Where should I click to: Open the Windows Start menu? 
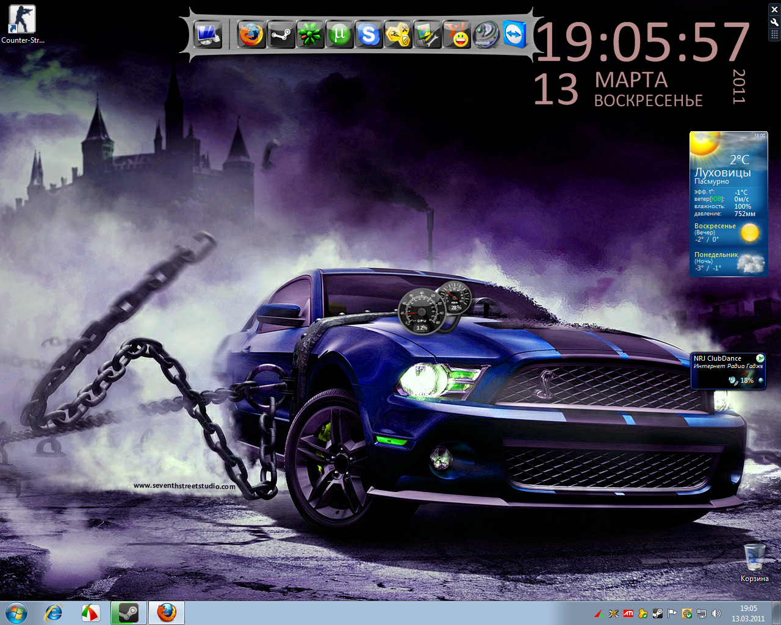pos(16,613)
